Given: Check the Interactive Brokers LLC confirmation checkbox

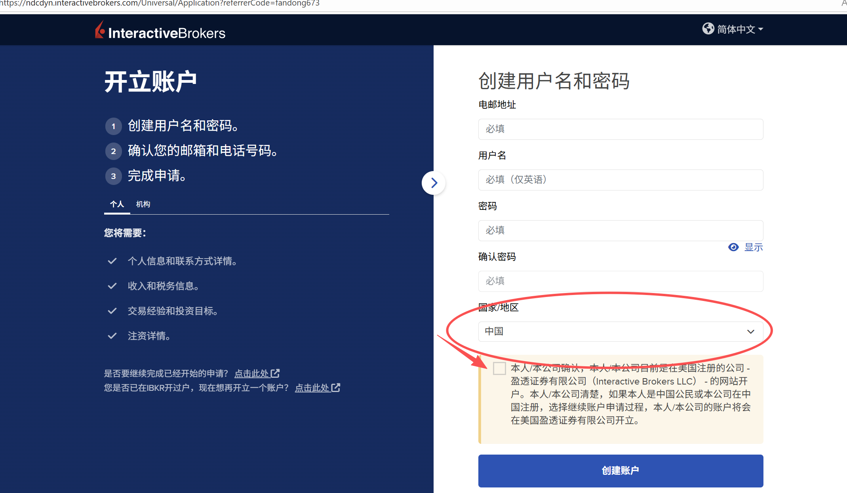Looking at the screenshot, I should (499, 368).
